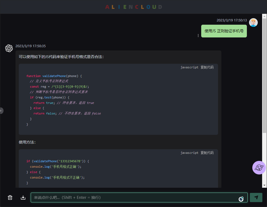Click the scrollbar down arrow
Screen dimensions: 267x207
coord(264,185)
